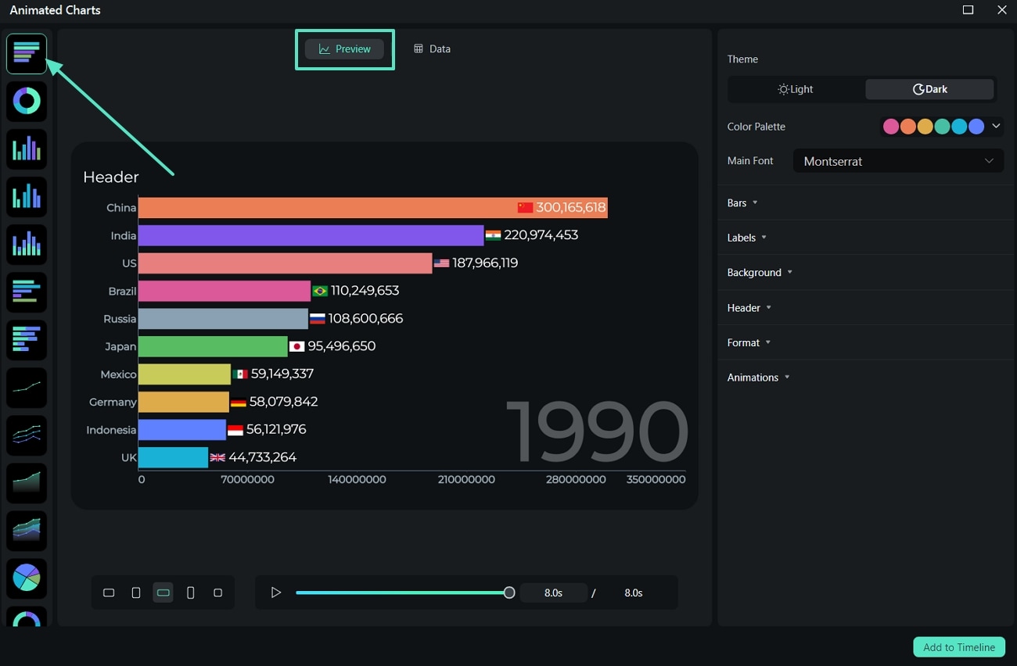Switch to the Data tab
This screenshot has width=1017, height=666.
(x=432, y=48)
